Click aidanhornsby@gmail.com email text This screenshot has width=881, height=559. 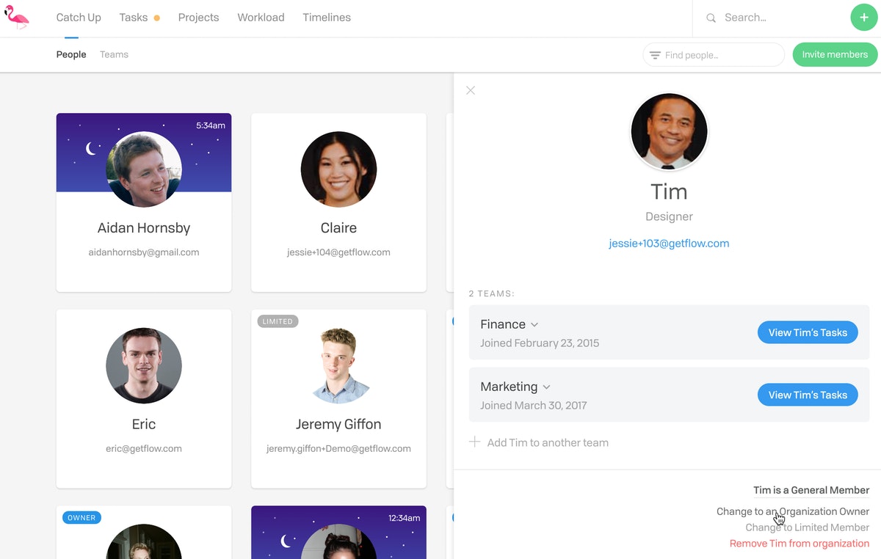tap(144, 252)
